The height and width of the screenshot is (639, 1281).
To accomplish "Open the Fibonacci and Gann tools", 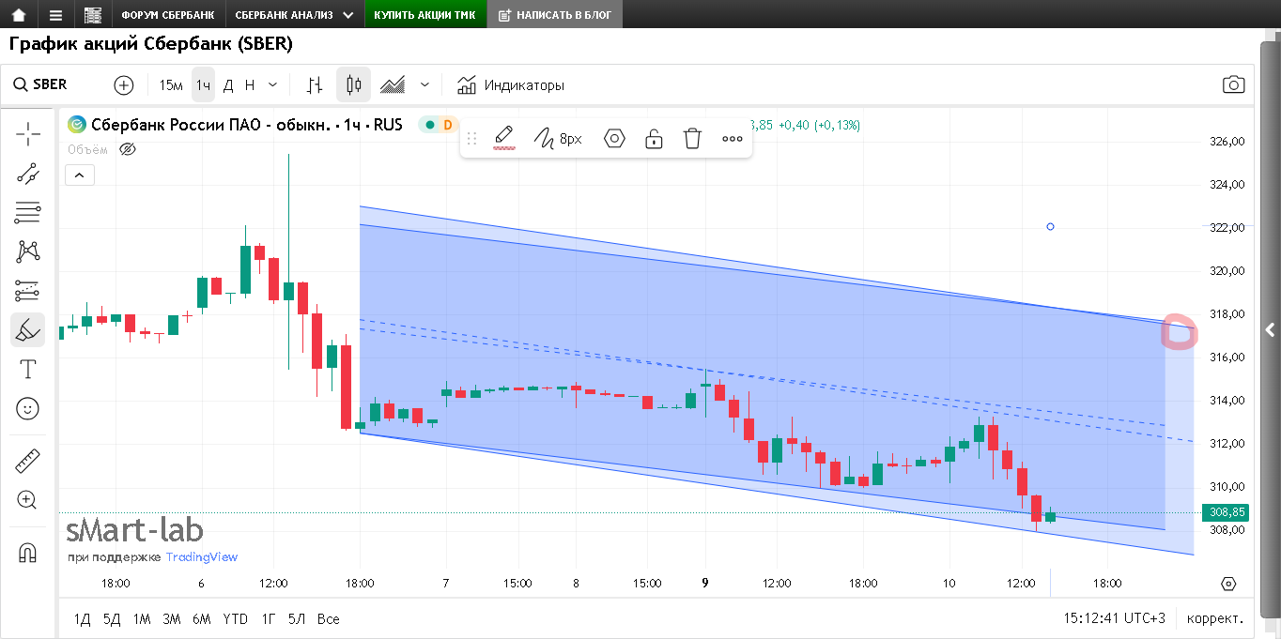I will point(28,212).
